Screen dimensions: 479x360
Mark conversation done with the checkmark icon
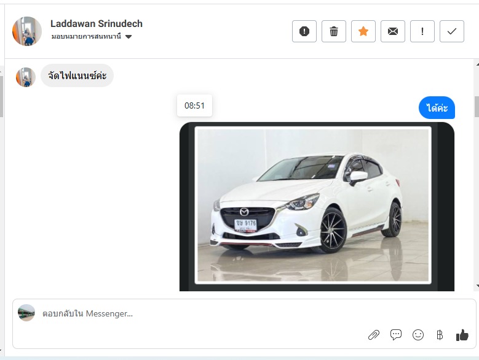pyautogui.click(x=451, y=31)
